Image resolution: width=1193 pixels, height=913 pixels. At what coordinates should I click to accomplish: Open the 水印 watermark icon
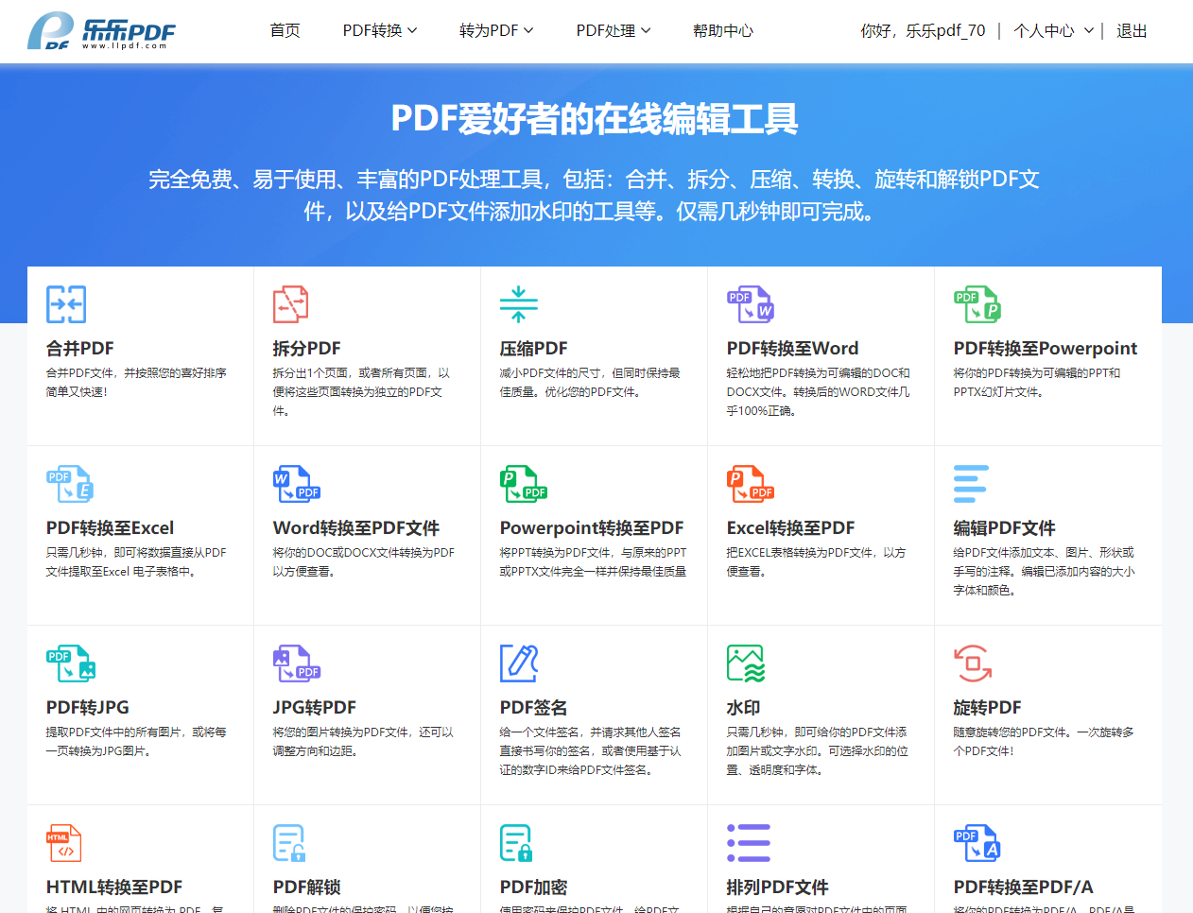[746, 663]
